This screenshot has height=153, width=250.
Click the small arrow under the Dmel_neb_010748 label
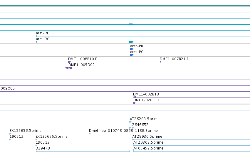point(90,134)
